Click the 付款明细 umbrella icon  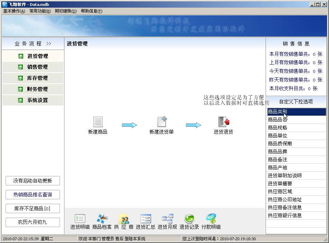coord(211,219)
